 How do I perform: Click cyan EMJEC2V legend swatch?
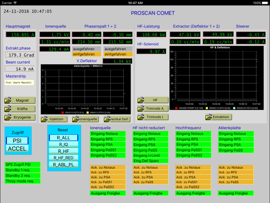tap(234, 108)
